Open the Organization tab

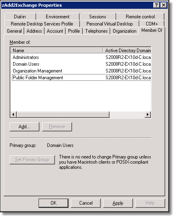point(125,31)
